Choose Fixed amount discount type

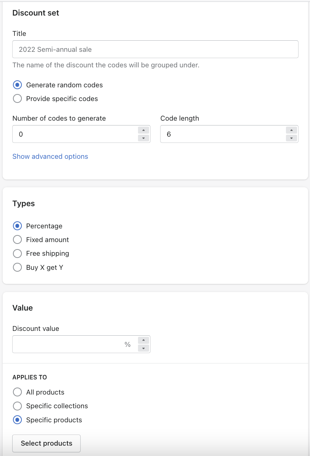click(x=17, y=240)
